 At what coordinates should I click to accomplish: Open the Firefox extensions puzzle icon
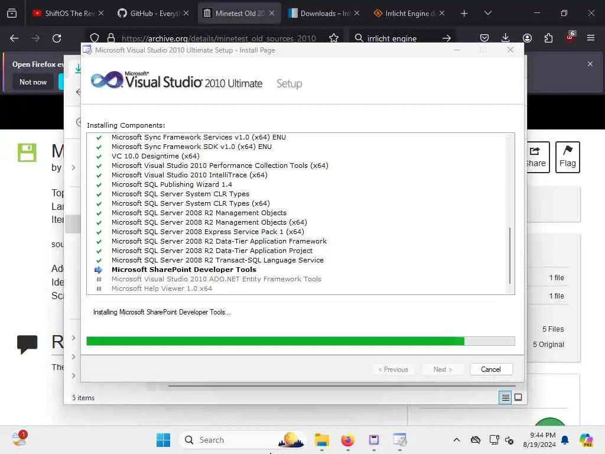point(548,38)
